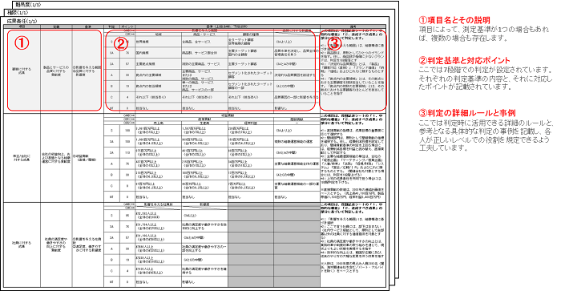Select 社員に対する成果 item cell
Screen dimensions: 561x291
click(22, 245)
